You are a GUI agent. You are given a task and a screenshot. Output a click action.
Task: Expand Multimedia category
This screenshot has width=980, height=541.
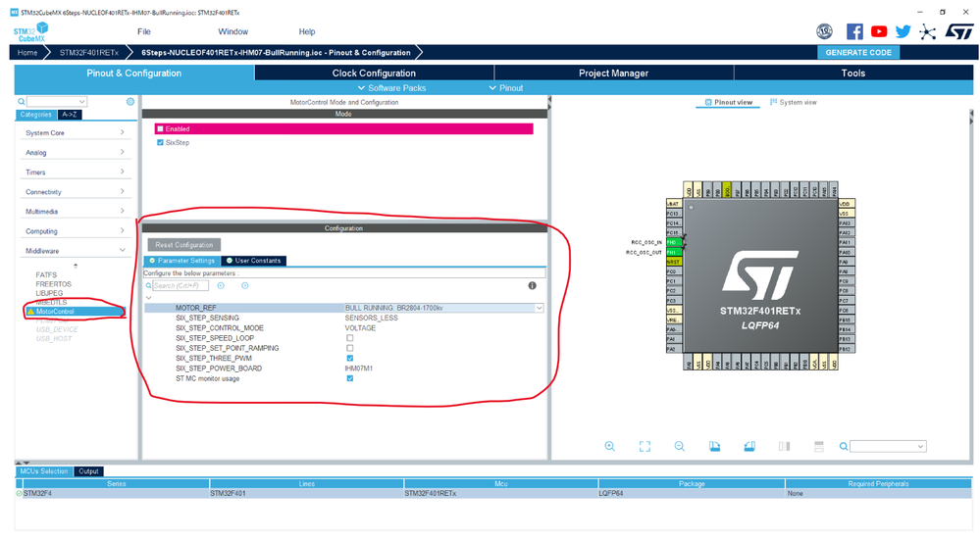pos(75,211)
